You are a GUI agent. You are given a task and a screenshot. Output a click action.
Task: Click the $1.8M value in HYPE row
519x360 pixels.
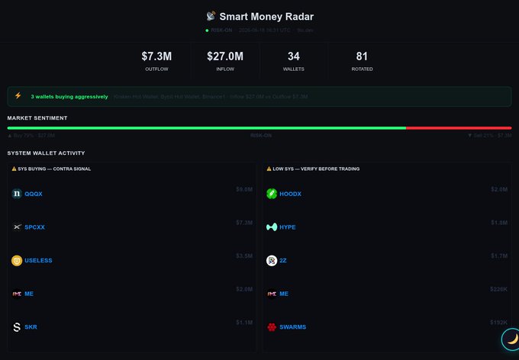tap(499, 223)
